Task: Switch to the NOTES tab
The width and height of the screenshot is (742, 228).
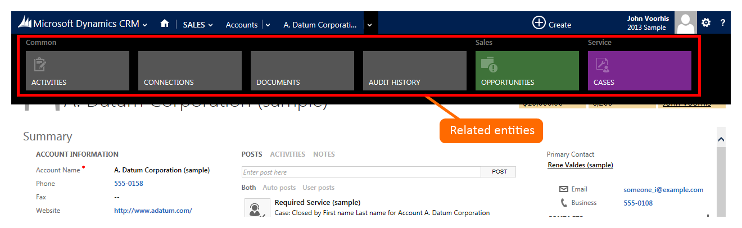Action: (x=324, y=154)
